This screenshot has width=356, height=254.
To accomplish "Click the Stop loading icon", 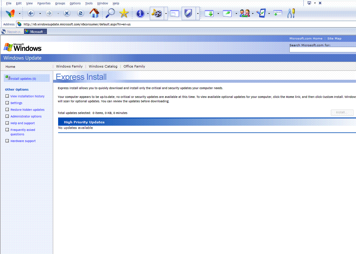I will point(67,13).
